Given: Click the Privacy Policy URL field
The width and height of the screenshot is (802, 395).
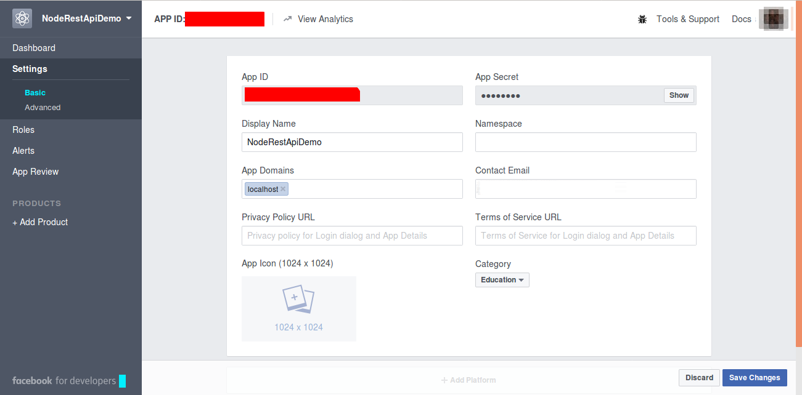Looking at the screenshot, I should (x=352, y=236).
